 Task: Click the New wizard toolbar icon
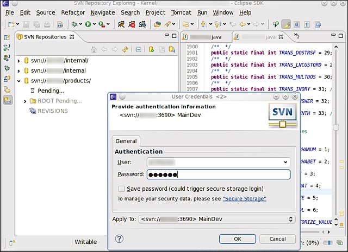tap(11, 24)
